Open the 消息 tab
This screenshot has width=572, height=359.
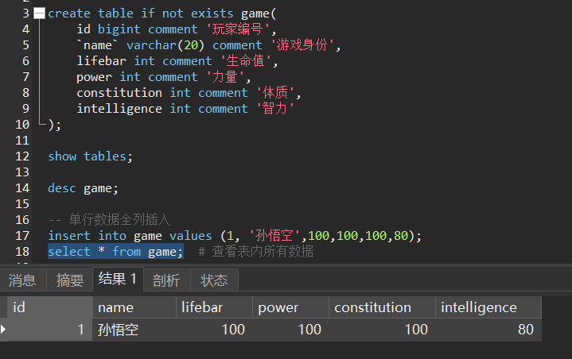(22, 280)
